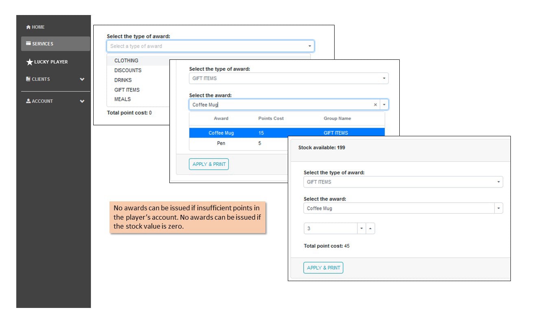554x323 pixels.
Task: Click 'Total point cost: 0' text
Action: tap(129, 113)
